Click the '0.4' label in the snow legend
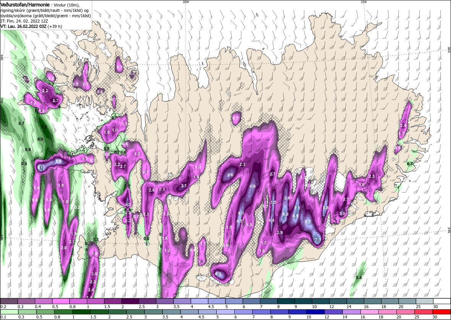 [38, 307]
